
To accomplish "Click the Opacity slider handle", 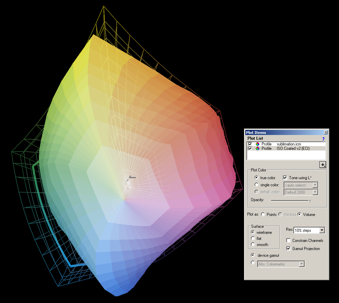I will pyautogui.click(x=310, y=201).
